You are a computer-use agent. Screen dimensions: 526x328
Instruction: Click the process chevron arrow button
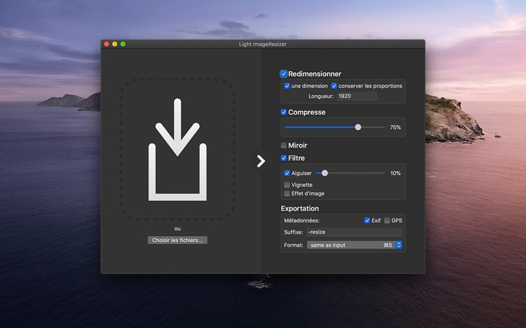pos(260,161)
